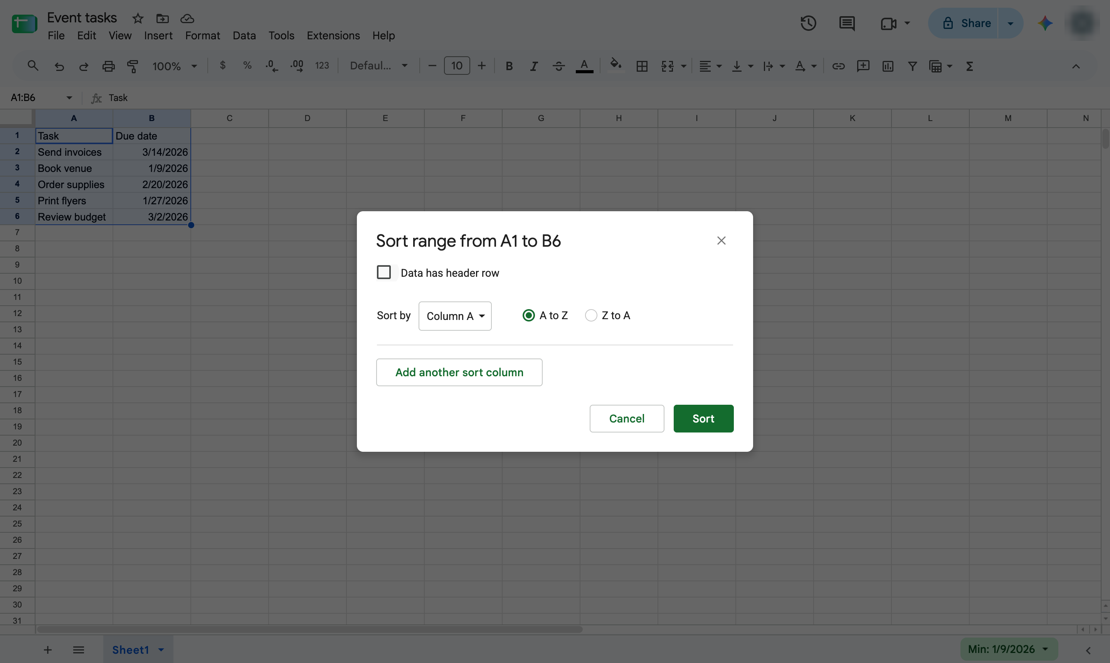The width and height of the screenshot is (1110, 663).
Task: Check Data has header row checkbox
Action: pyautogui.click(x=384, y=272)
